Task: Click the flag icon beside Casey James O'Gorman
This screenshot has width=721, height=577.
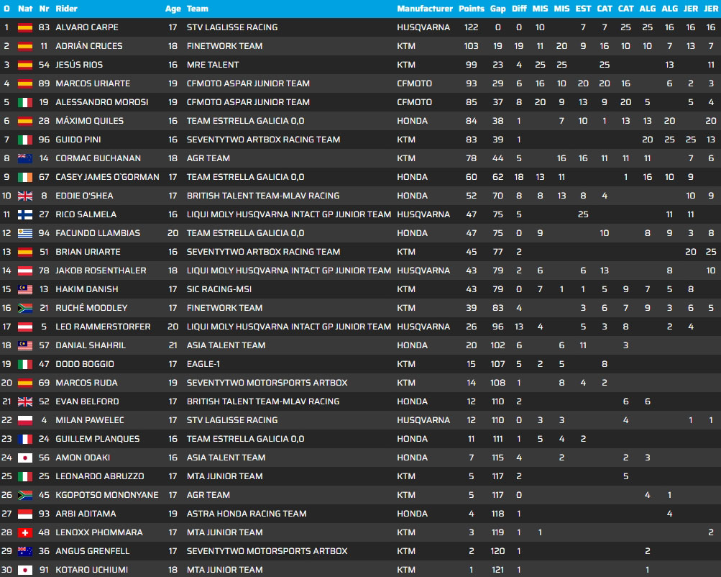Action: pyautogui.click(x=25, y=177)
